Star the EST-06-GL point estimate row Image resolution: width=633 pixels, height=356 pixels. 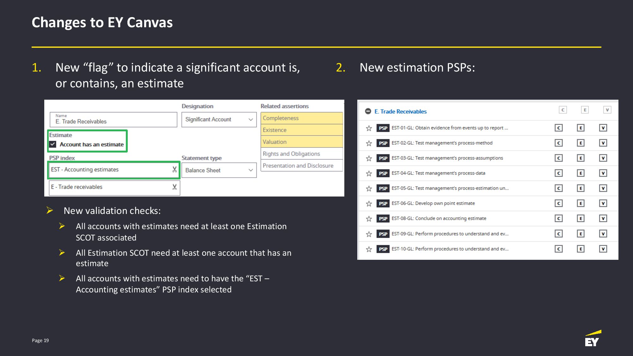(369, 203)
